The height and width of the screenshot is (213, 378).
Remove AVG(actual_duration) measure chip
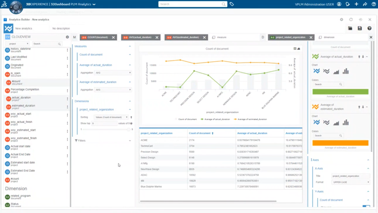(x=157, y=37)
